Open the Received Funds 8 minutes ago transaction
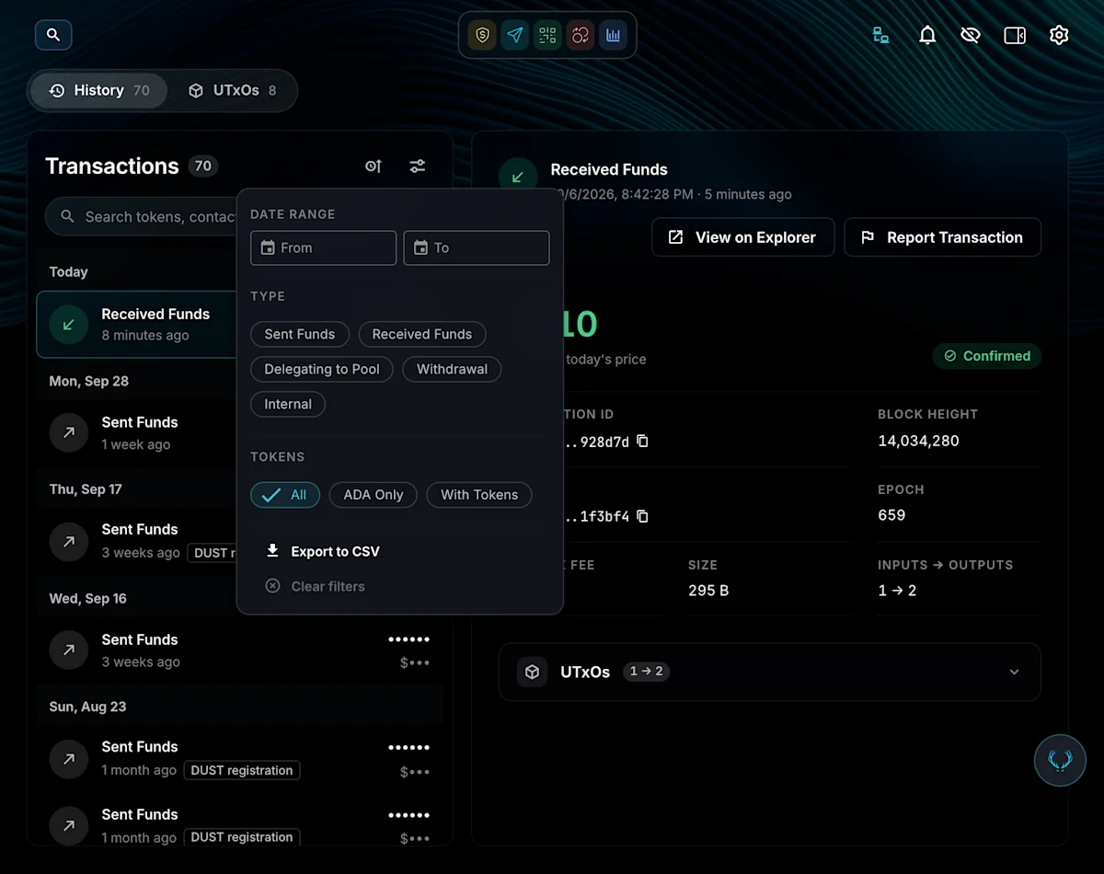1104x874 pixels. click(x=138, y=325)
